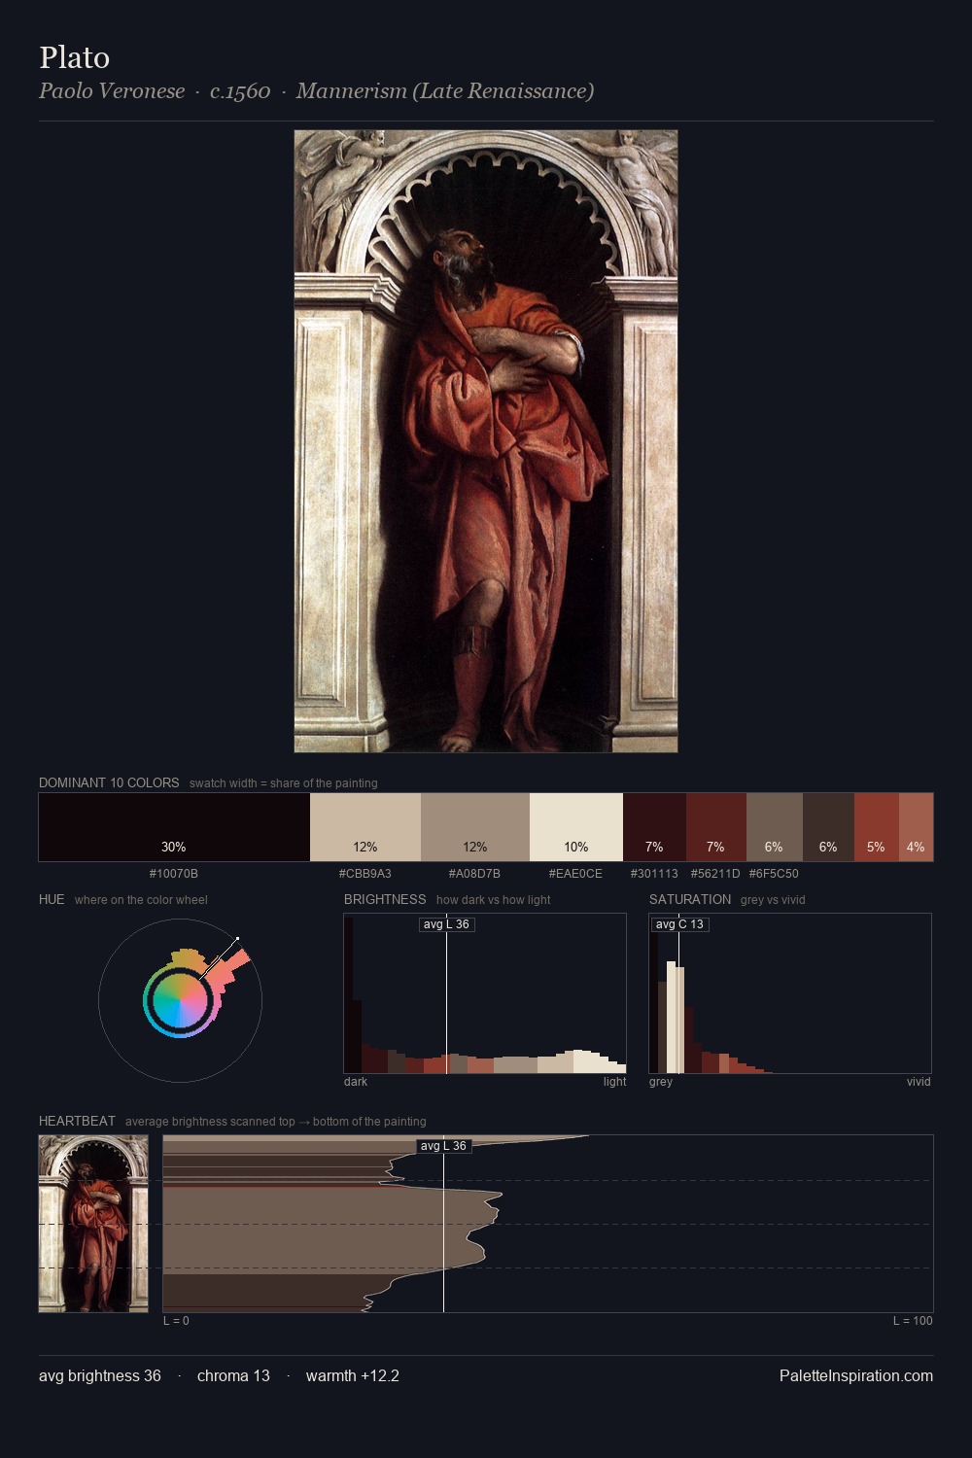Click the 'light' axis label
Viewport: 972px width, 1458px height.
(x=615, y=1082)
